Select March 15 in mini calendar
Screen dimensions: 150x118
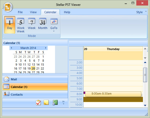coord(42,65)
